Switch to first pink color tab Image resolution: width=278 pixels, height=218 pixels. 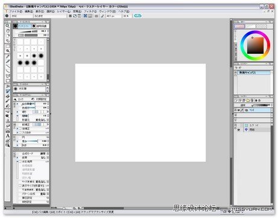[239, 27]
